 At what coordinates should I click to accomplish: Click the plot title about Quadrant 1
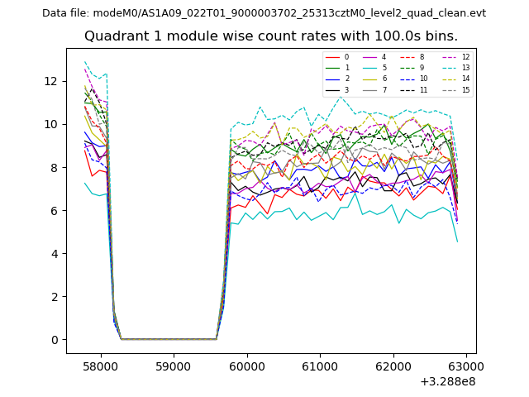pyautogui.click(x=270, y=36)
